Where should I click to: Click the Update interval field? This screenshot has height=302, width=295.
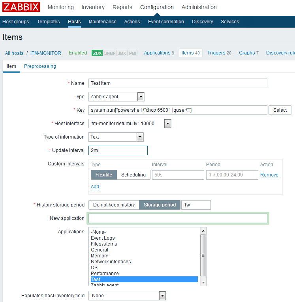click(118, 150)
